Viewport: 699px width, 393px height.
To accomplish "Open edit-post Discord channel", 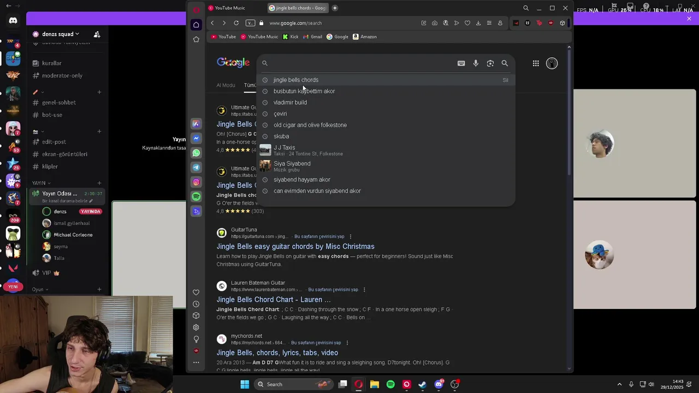I will [54, 142].
